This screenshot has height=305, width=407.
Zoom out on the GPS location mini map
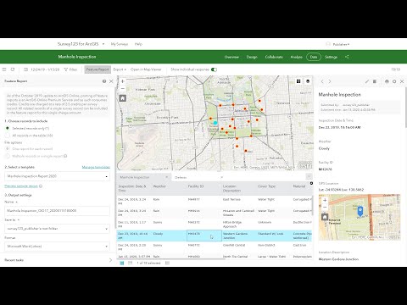point(325,207)
